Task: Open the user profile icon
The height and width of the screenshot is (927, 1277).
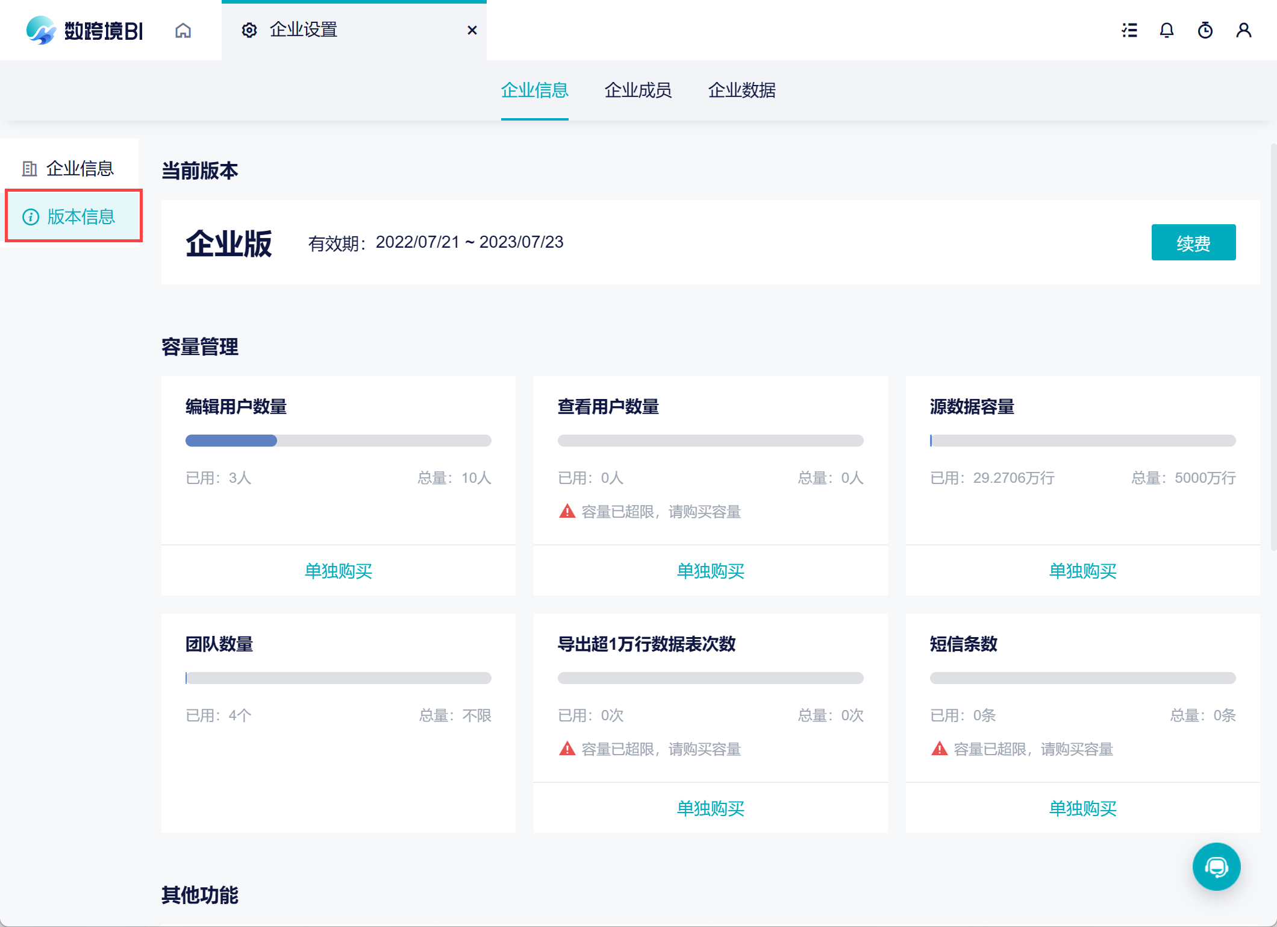Action: coord(1244,30)
